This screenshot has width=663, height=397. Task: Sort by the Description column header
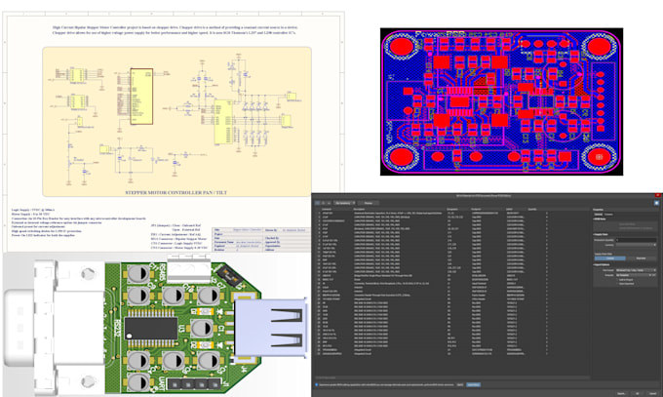coord(359,209)
